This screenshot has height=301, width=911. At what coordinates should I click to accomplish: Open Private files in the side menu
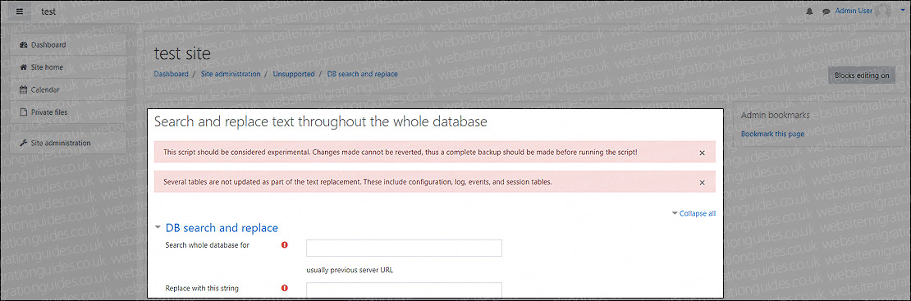(69, 112)
